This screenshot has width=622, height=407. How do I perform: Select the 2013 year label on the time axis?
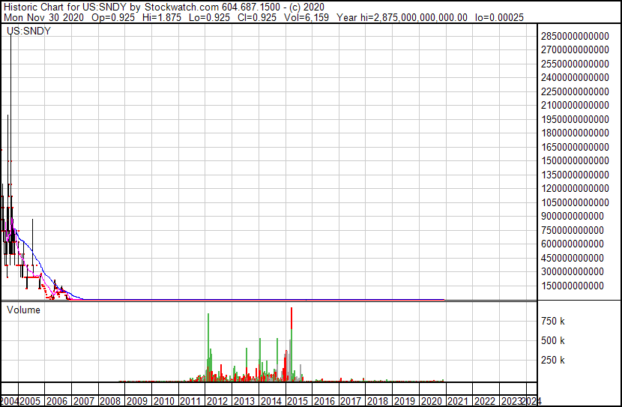[x=244, y=402]
